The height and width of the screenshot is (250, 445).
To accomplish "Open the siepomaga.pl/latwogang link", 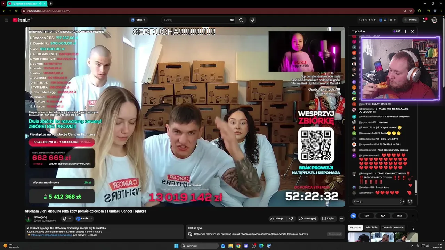I will click(x=51, y=235).
